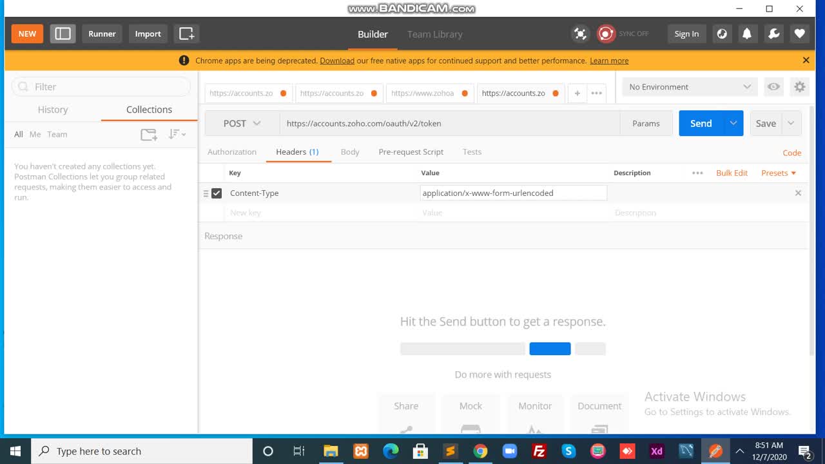The image size is (825, 464).
Task: Click the create new collection icon
Action: pos(149,135)
